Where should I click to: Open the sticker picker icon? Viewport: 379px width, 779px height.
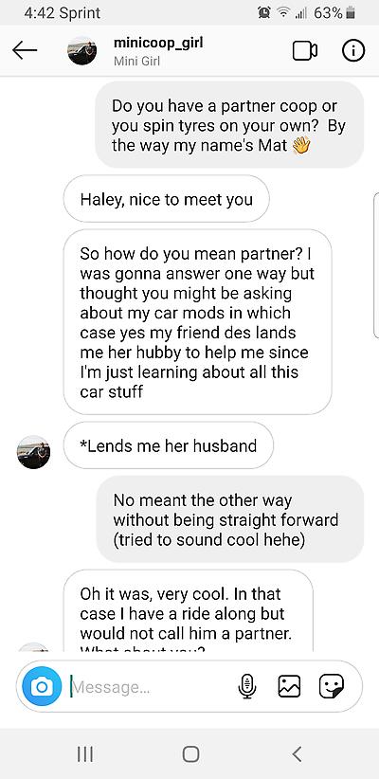[332, 686]
